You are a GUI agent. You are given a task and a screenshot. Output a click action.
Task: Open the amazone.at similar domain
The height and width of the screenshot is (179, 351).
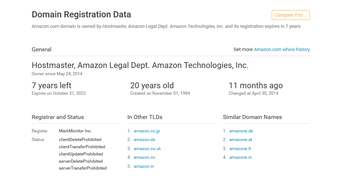(241, 140)
